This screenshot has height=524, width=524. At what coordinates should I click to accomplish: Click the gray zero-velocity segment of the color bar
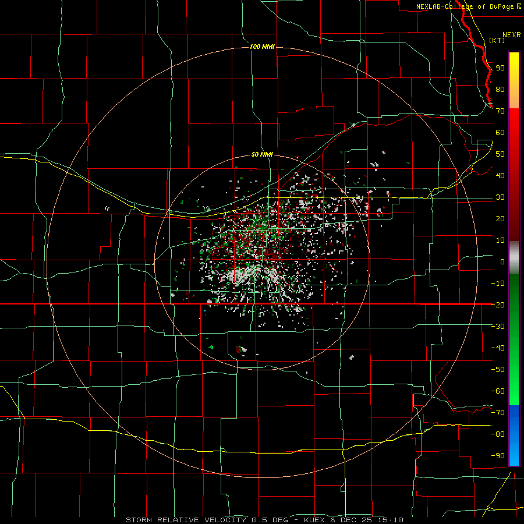514,258
